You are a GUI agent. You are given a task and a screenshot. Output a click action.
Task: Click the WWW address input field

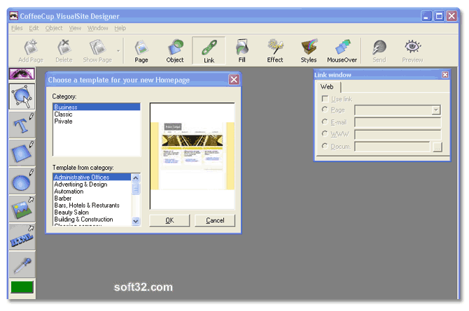398,134
